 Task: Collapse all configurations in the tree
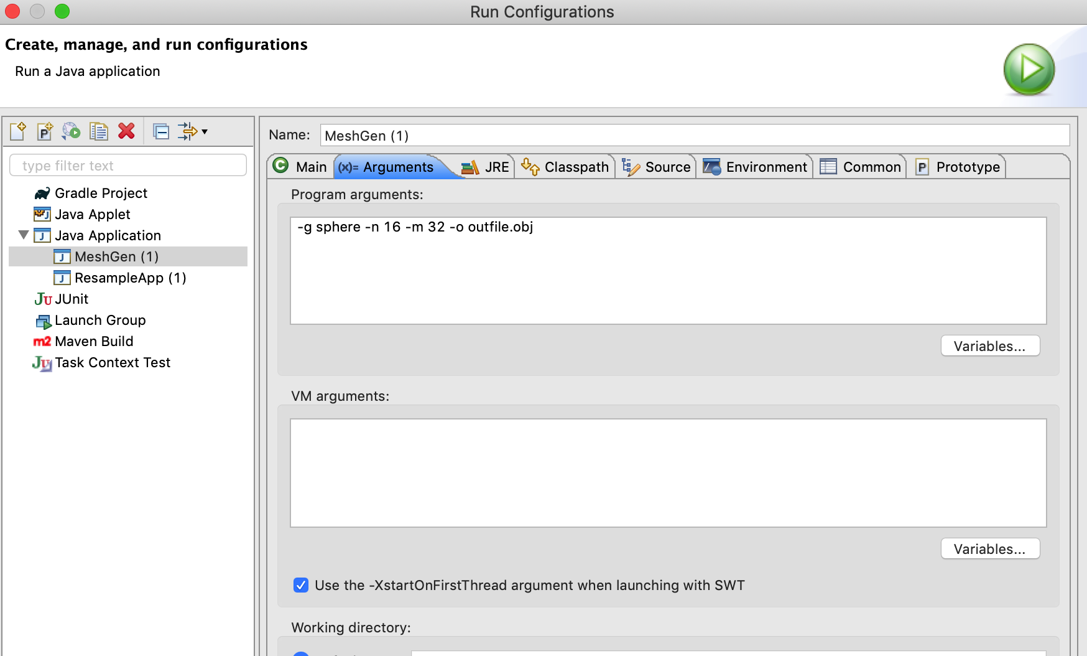pyautogui.click(x=161, y=131)
